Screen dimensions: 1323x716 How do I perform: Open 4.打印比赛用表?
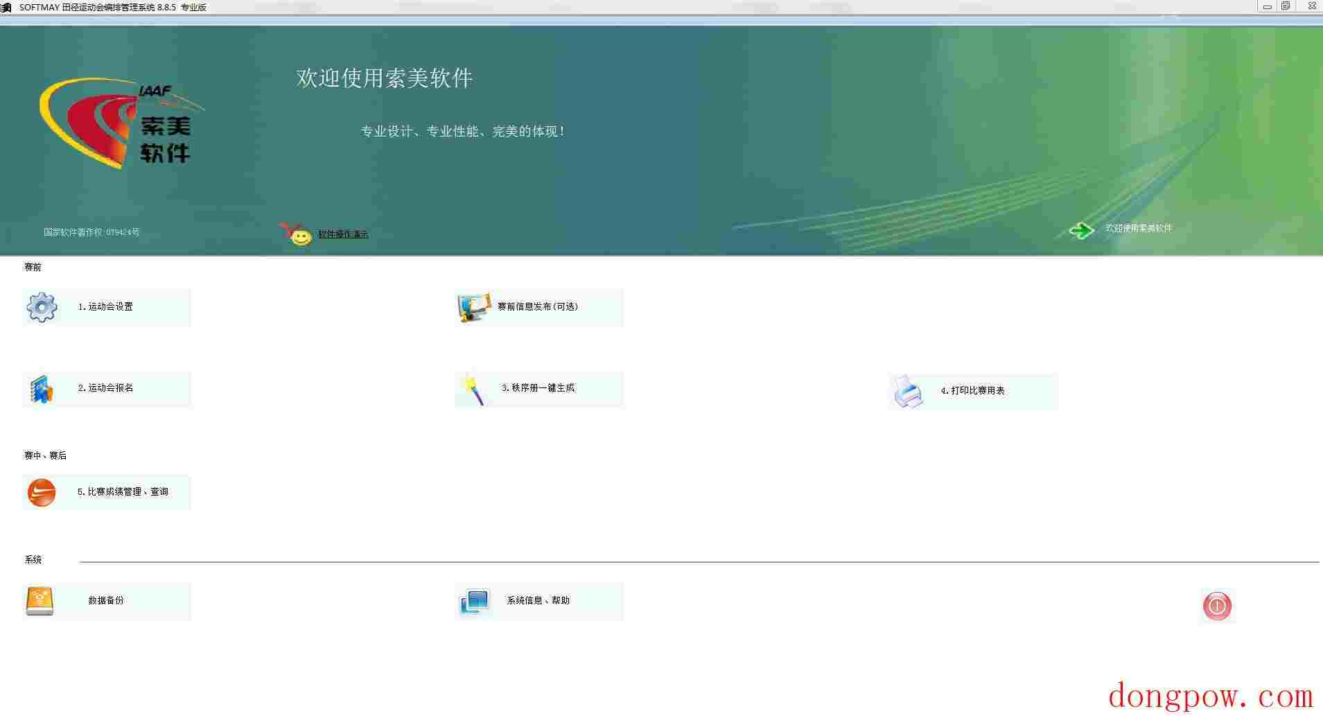coord(973,392)
